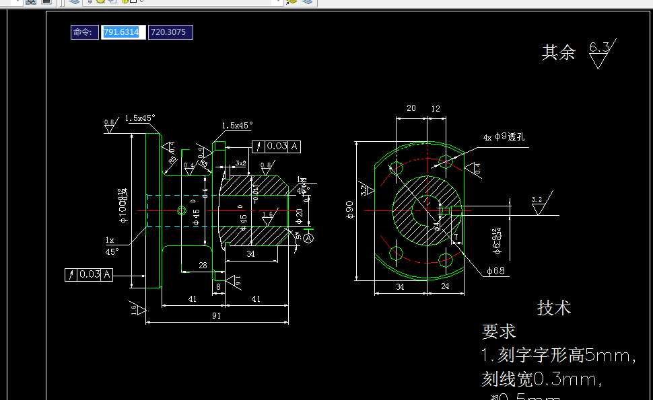The image size is (653, 400).
Task: Open the color dropdown near the right toolbar
Action: coord(277,3)
